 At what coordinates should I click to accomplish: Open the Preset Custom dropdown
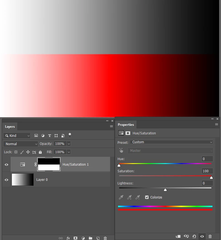pos(172,142)
